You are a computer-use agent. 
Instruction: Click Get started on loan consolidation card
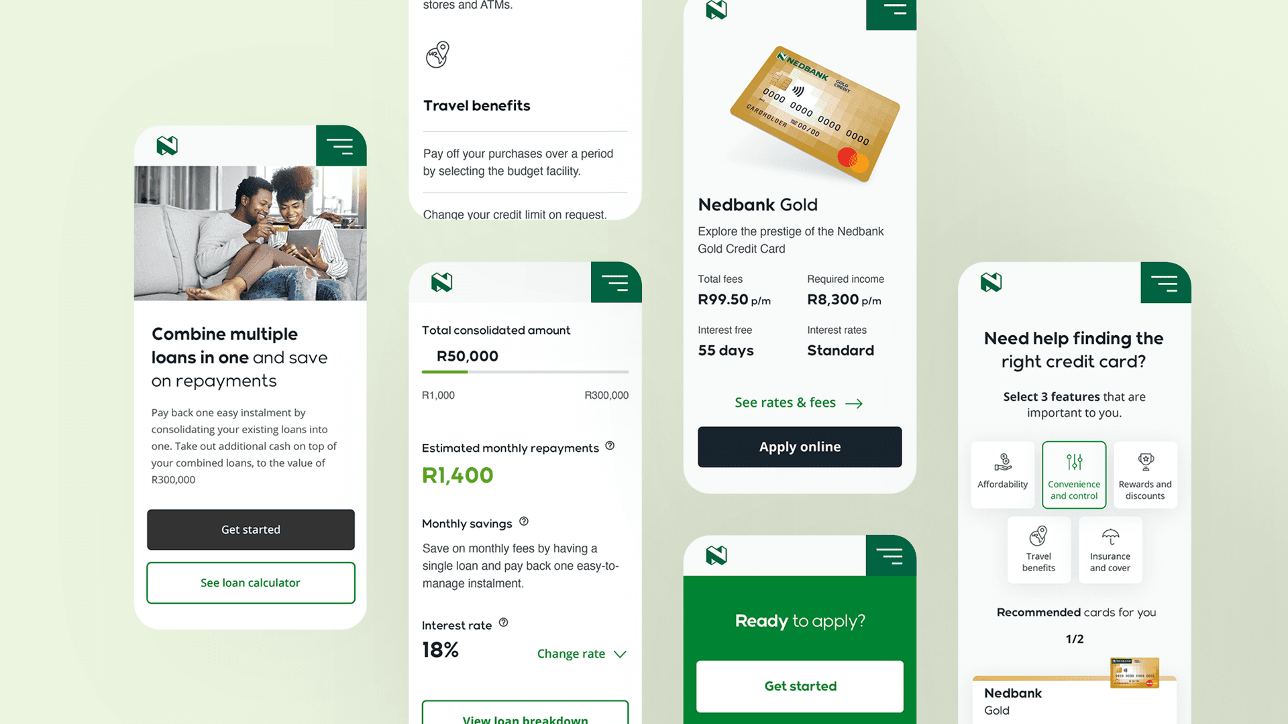click(250, 529)
